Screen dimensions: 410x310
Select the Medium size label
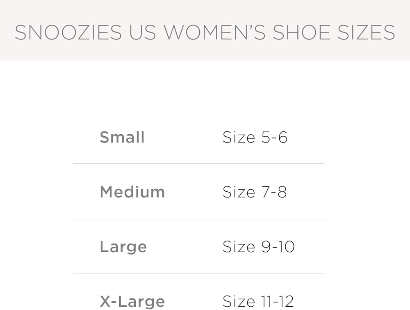(132, 192)
